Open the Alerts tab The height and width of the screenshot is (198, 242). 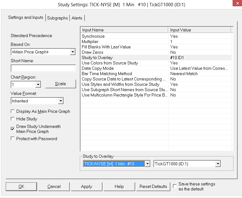[x=77, y=18]
